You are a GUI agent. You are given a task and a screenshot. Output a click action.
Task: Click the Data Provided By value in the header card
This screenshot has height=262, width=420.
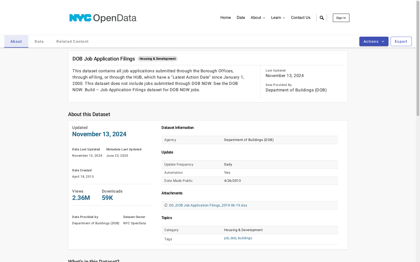[x=296, y=90]
